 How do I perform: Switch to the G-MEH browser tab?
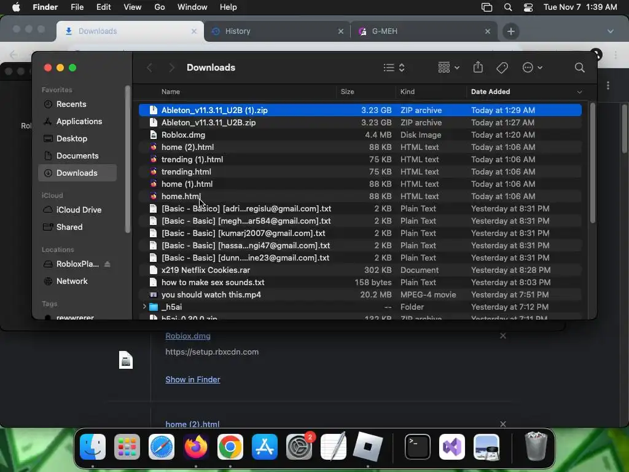424,31
